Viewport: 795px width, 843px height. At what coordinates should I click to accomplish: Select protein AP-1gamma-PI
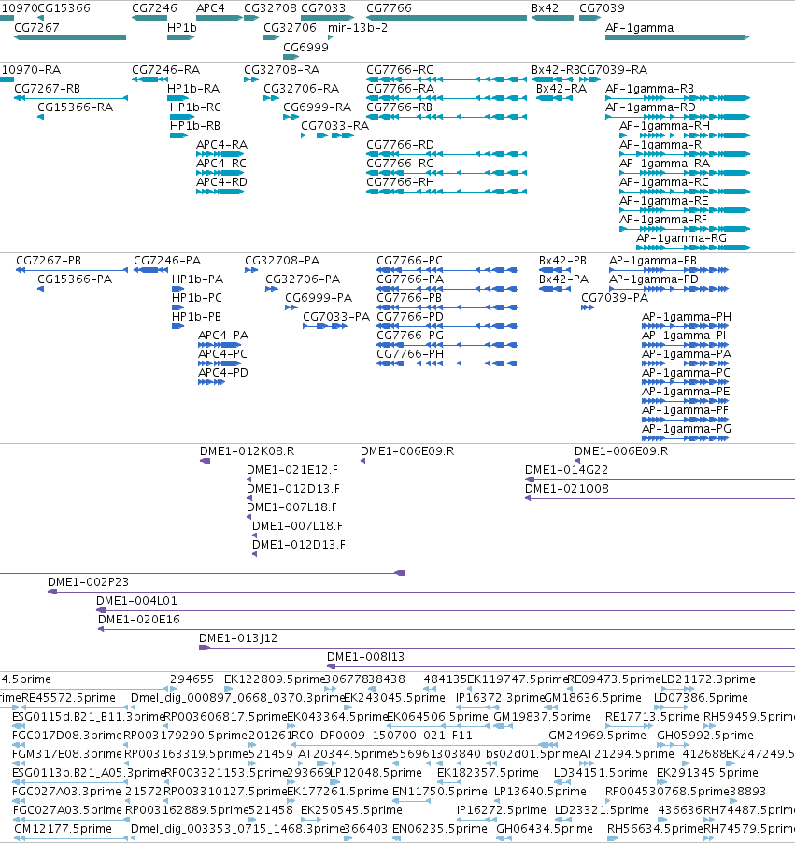click(684, 335)
